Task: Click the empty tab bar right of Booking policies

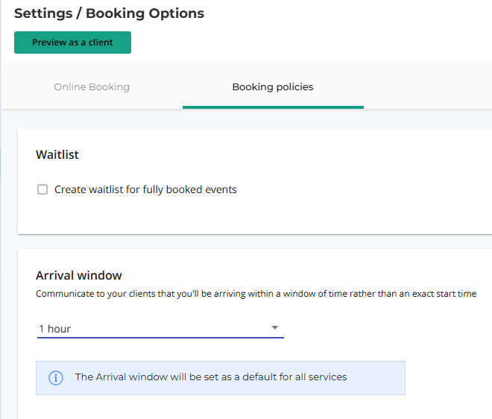Action: pyautogui.click(x=428, y=86)
